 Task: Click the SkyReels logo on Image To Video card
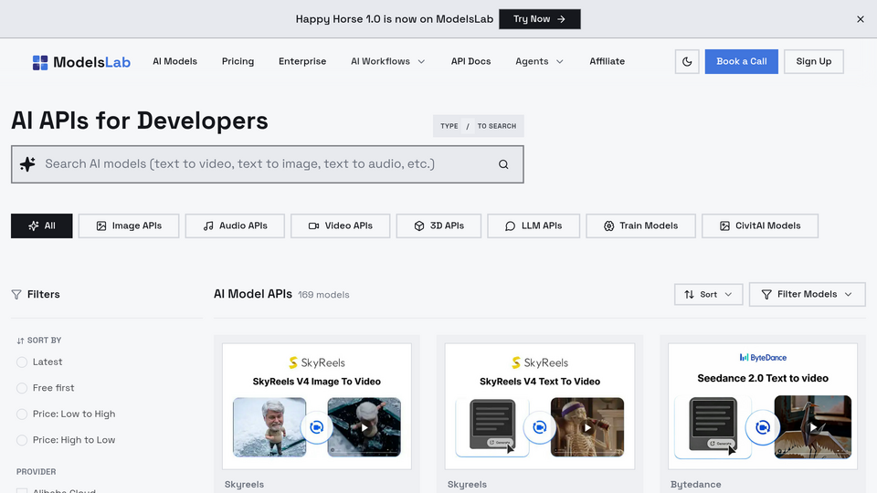[x=317, y=362]
